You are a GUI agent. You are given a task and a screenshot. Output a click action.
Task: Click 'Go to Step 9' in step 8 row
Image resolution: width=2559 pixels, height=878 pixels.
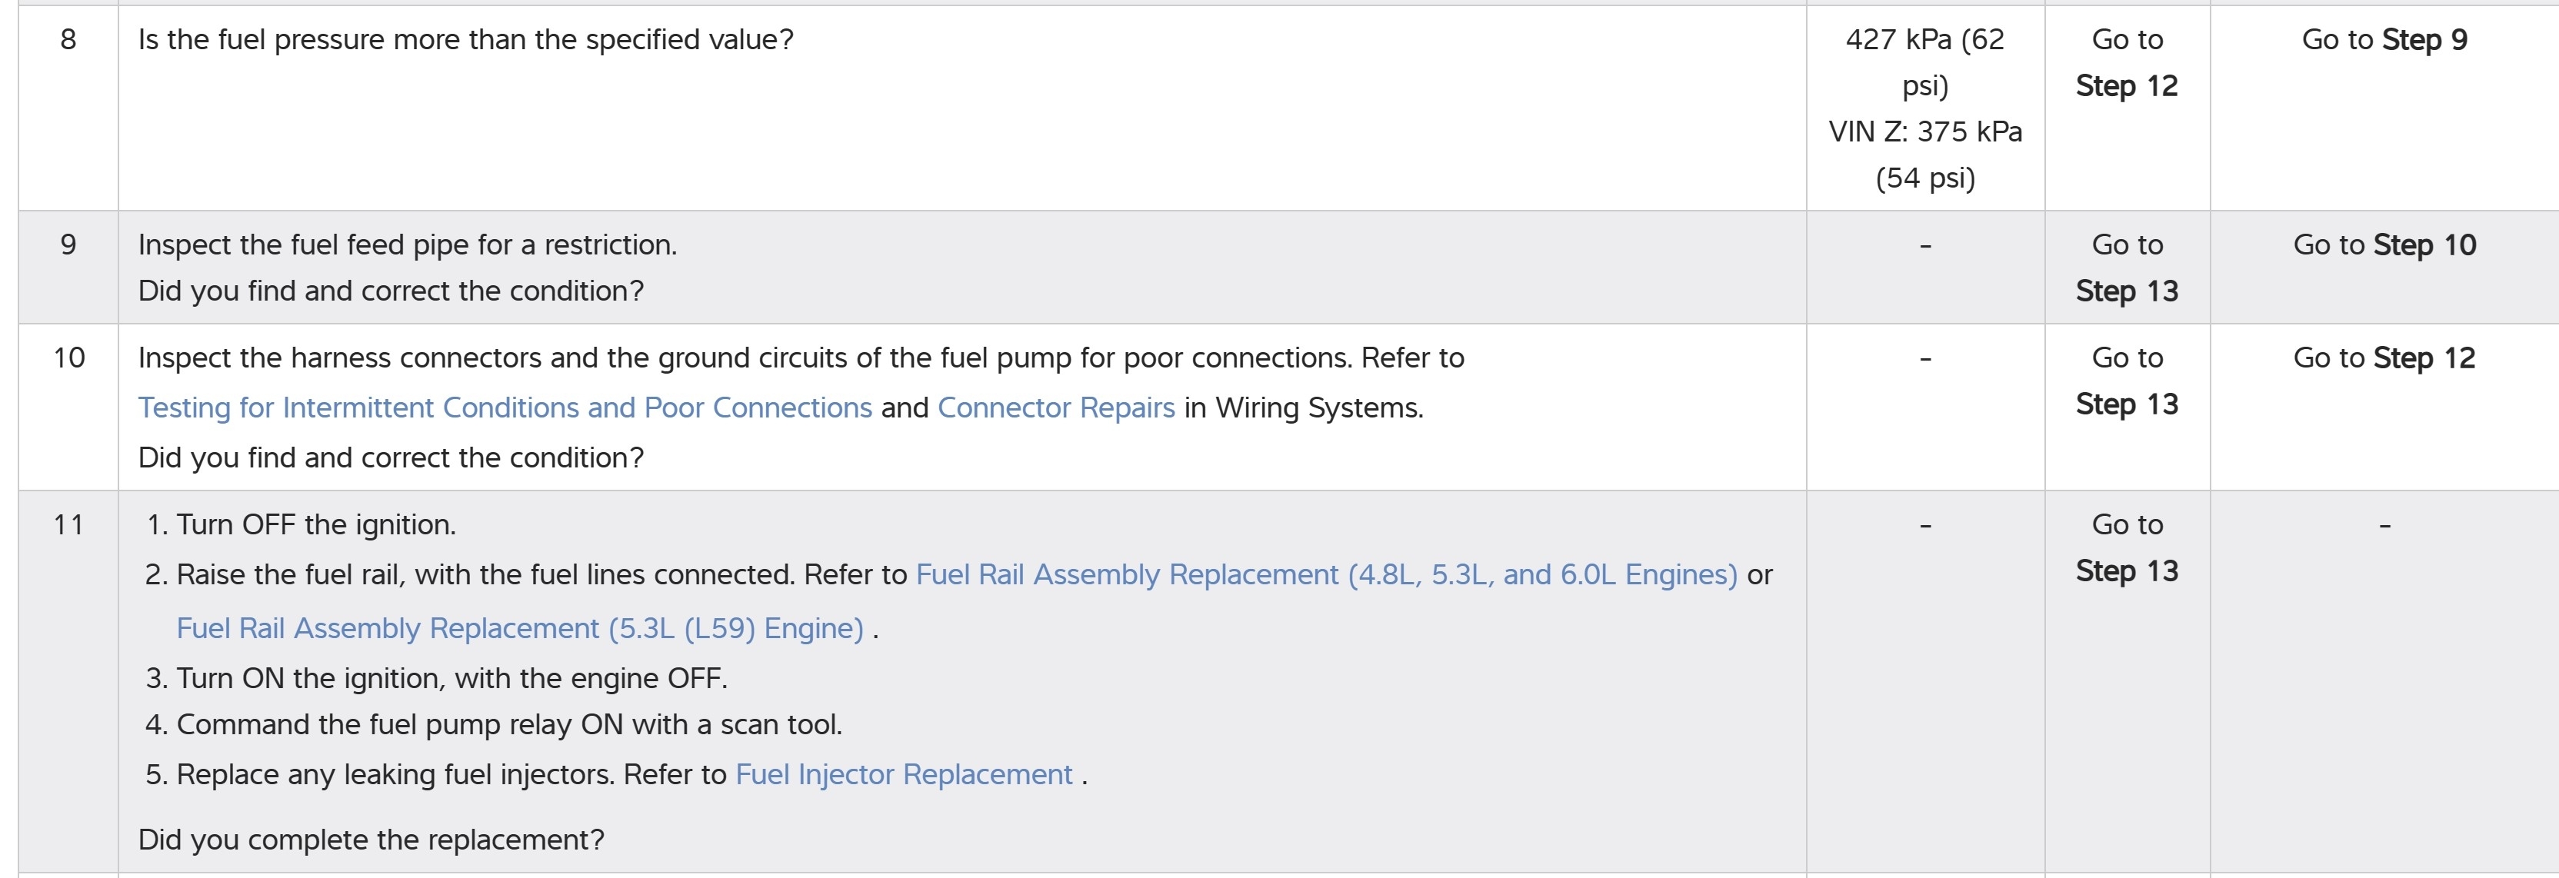click(2384, 40)
